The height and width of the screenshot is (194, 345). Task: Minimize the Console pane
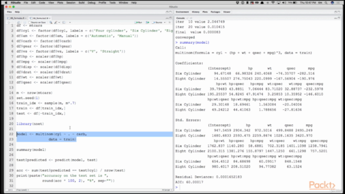point(335,18)
